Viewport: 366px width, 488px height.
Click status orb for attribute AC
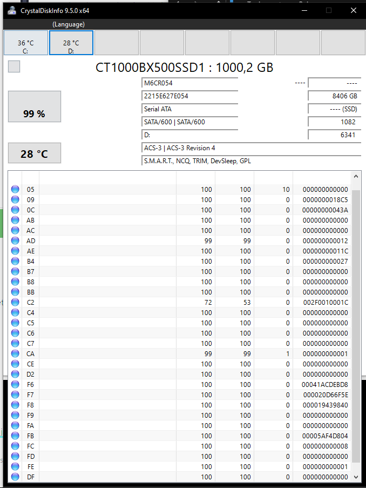15,230
